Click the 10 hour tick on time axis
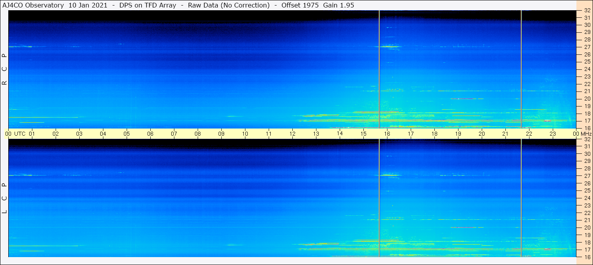The image size is (593, 265). (245, 134)
